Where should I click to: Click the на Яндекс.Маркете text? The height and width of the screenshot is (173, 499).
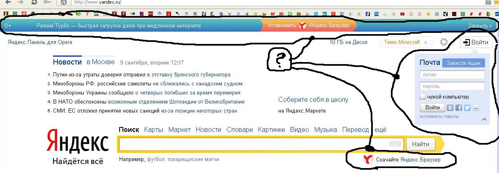point(302,111)
